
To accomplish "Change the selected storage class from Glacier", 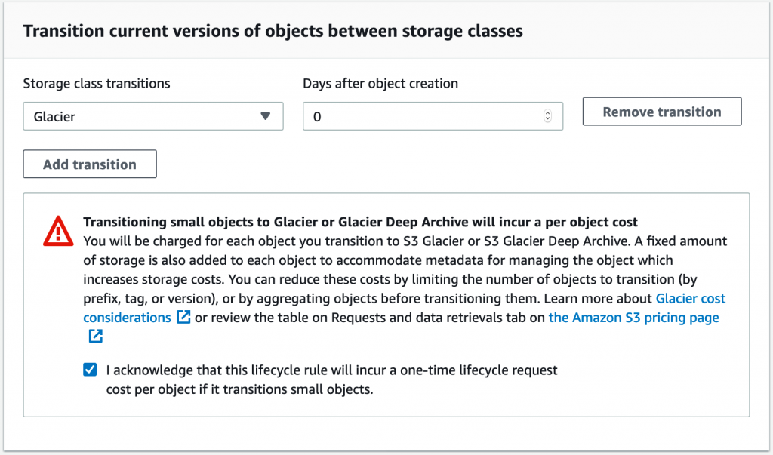I will pos(152,116).
